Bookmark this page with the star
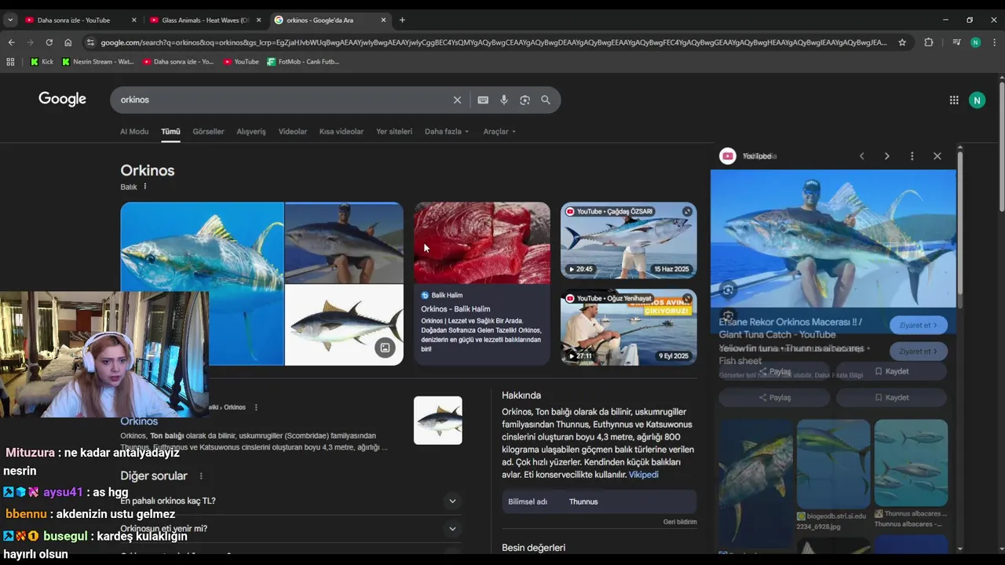This screenshot has width=1005, height=565. [x=902, y=42]
